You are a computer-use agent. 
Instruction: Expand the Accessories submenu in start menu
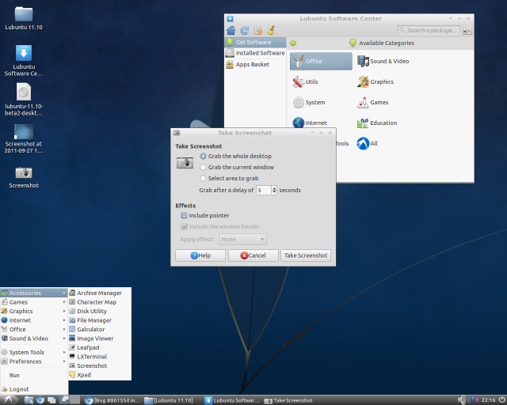pos(34,293)
